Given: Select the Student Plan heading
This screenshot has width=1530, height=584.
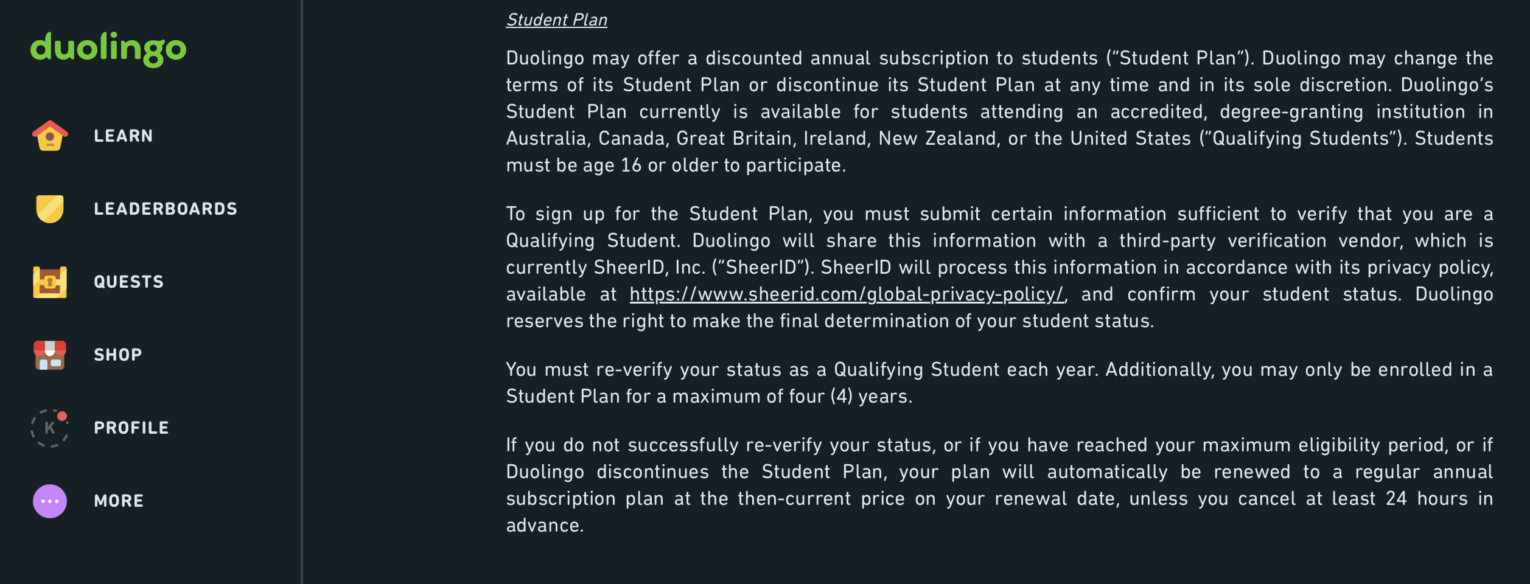Looking at the screenshot, I should pos(556,19).
